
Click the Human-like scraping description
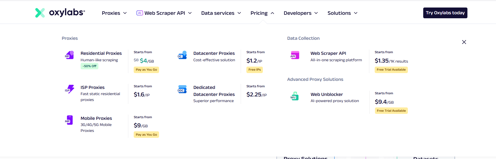point(99,60)
